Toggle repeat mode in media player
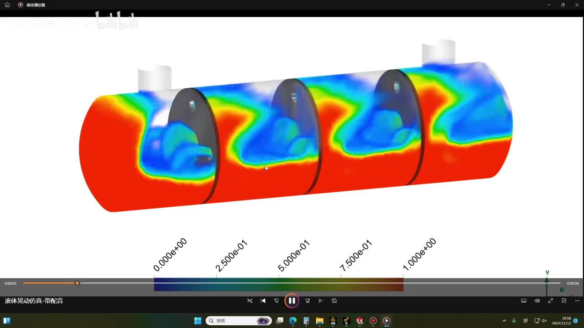Viewport: 584px width, 328px height. tap(334, 301)
